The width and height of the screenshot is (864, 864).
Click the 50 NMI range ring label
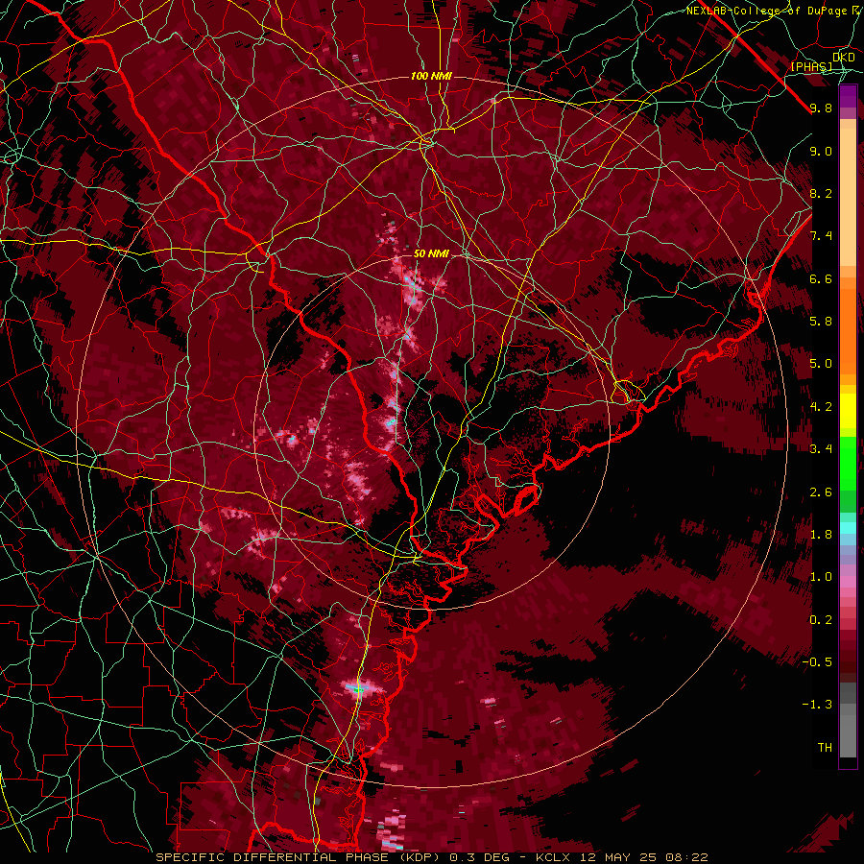click(431, 254)
